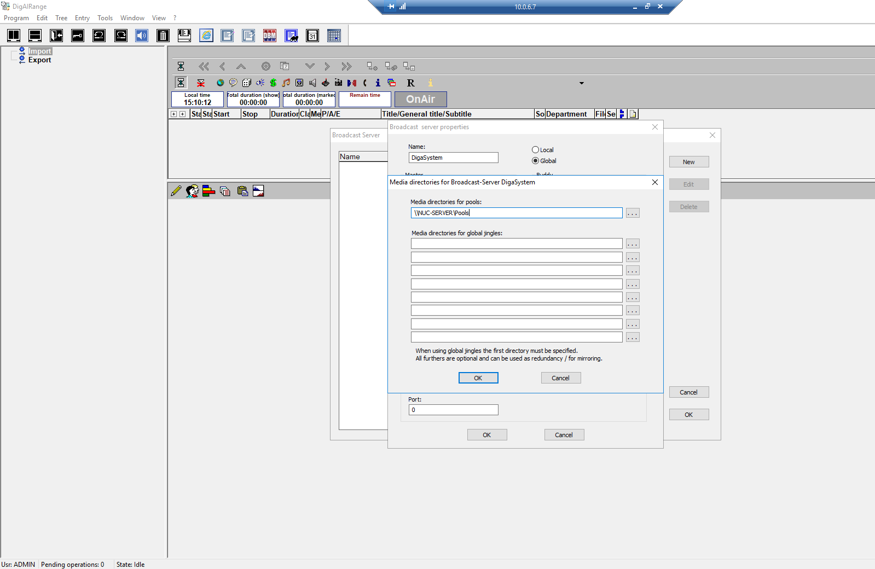Click the yellow pencil edit icon
Image resolution: width=875 pixels, height=569 pixels.
[x=176, y=191]
